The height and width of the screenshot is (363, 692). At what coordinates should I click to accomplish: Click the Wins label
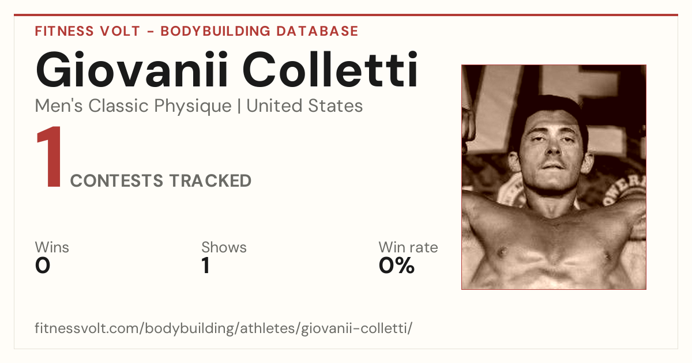click(x=52, y=248)
